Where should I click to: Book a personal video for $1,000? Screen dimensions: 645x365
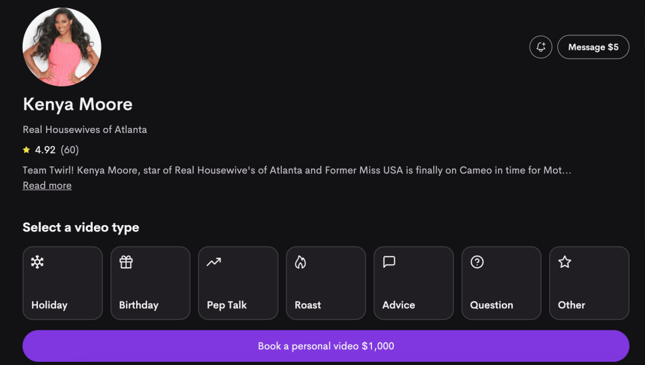tap(326, 346)
